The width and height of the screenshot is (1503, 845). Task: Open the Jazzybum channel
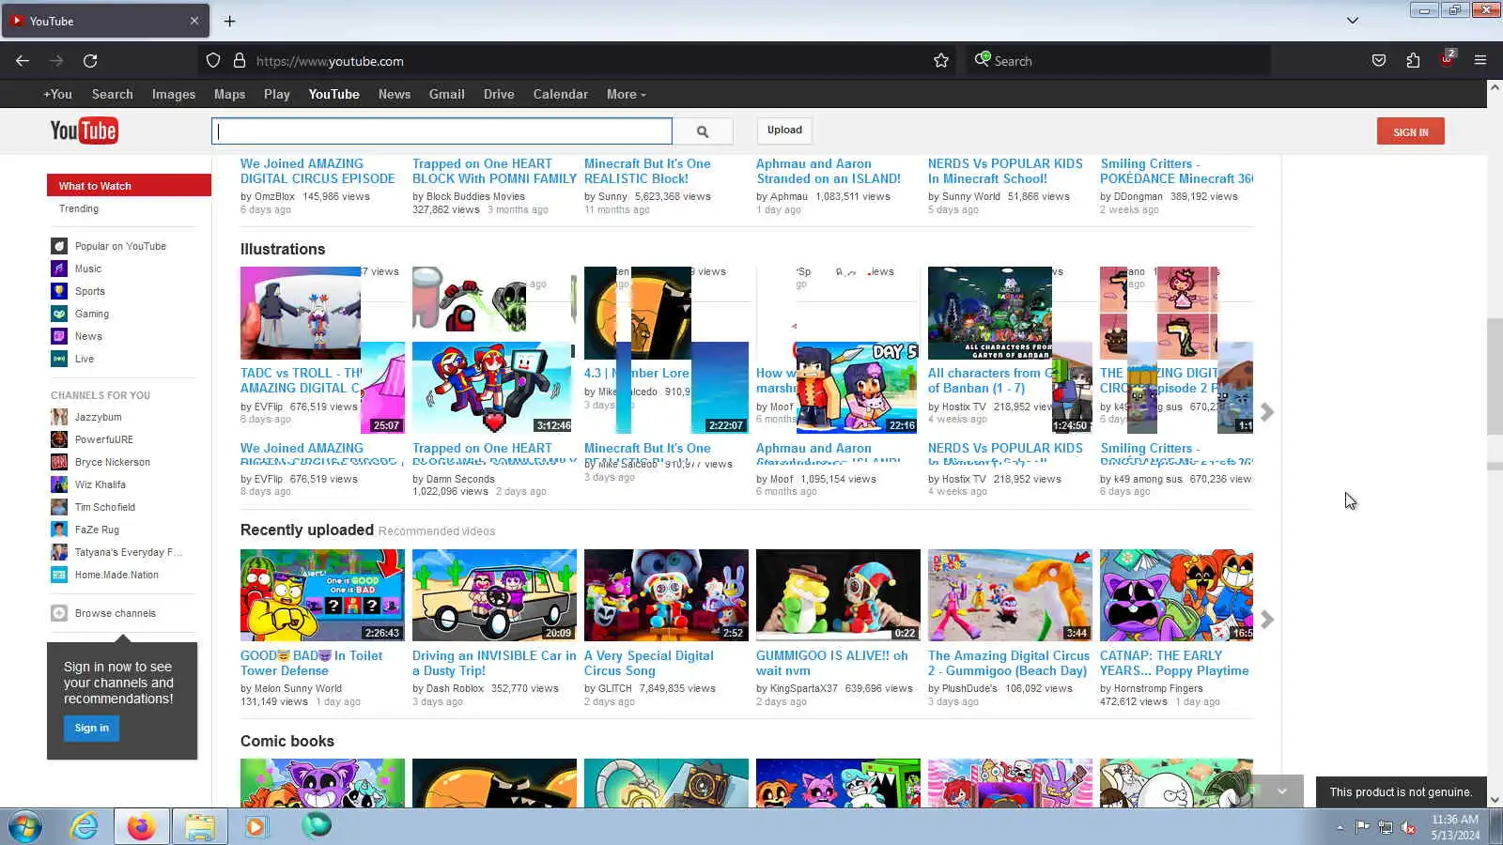(x=98, y=417)
